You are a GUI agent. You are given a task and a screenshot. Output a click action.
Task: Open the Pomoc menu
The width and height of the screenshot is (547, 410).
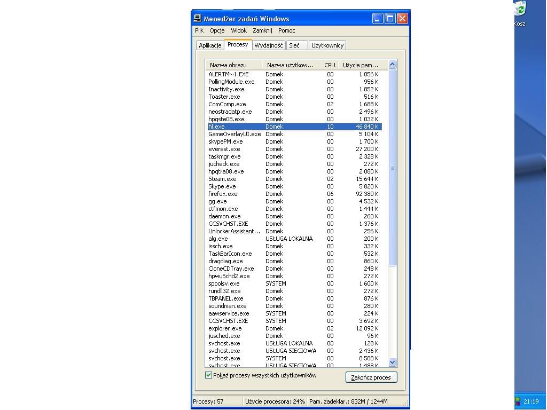(x=286, y=30)
